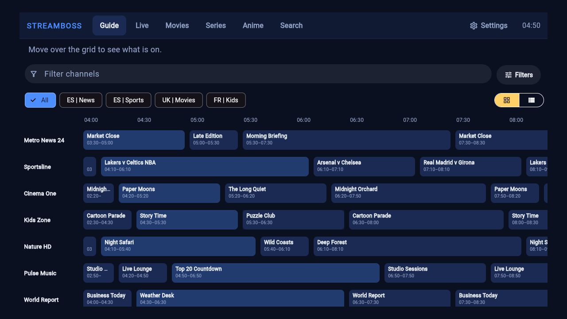Switch to the Live tab
Image resolution: width=567 pixels, height=319 pixels.
click(x=142, y=26)
